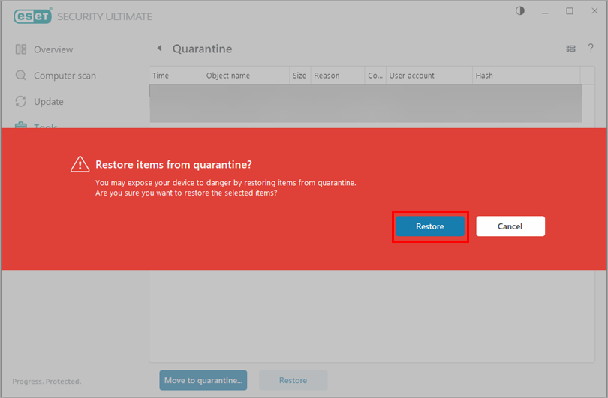Click the Computer scan magnifier icon
The image size is (608, 398).
(x=21, y=76)
